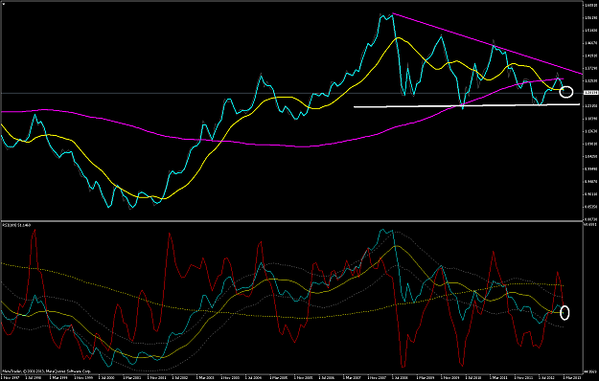Click the highlighted current price label on price axis

(x=590, y=93)
